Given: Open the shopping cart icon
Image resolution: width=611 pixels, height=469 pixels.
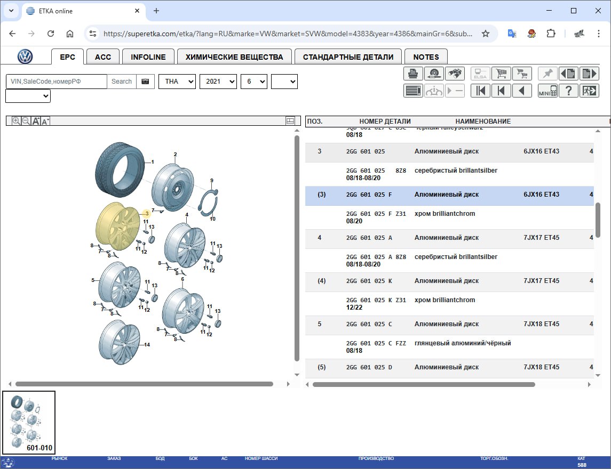Looking at the screenshot, I should tap(501, 73).
